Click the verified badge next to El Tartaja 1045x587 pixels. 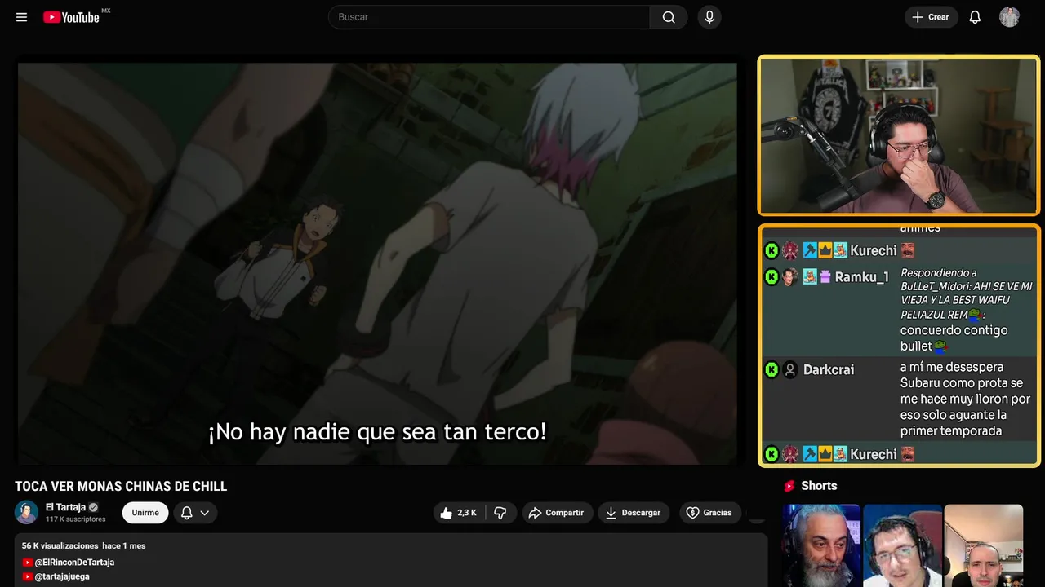point(93,507)
